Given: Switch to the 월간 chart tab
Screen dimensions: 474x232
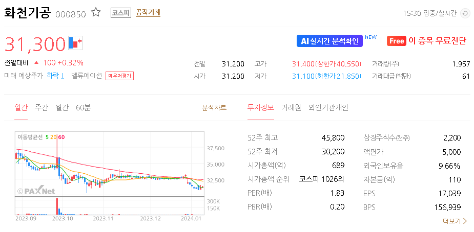Looking at the screenshot, I should point(62,107).
